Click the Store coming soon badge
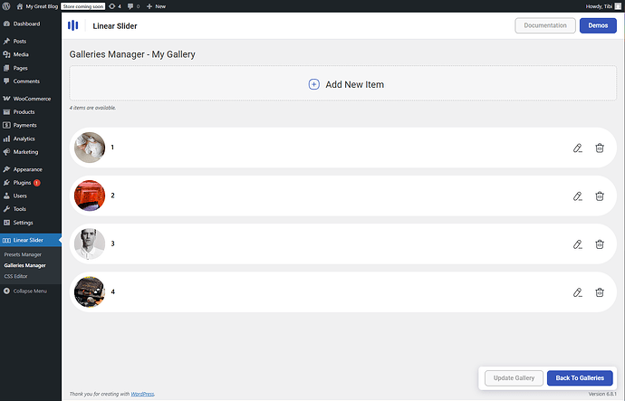625x401 pixels. point(83,6)
